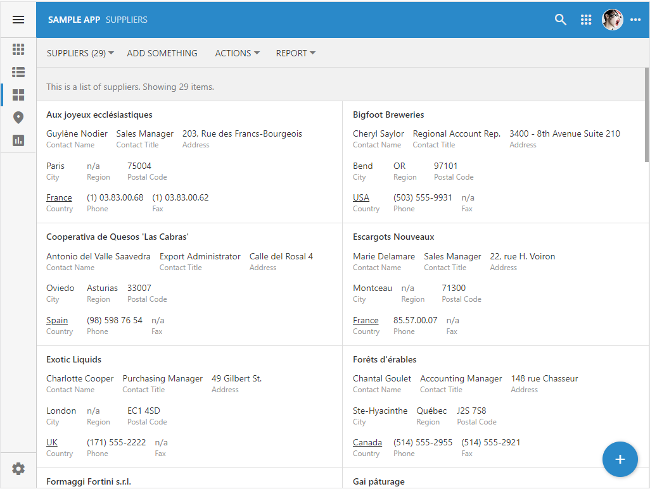650x489 pixels.
Task: Click the Suppliers page heading in header
Action: pos(127,20)
